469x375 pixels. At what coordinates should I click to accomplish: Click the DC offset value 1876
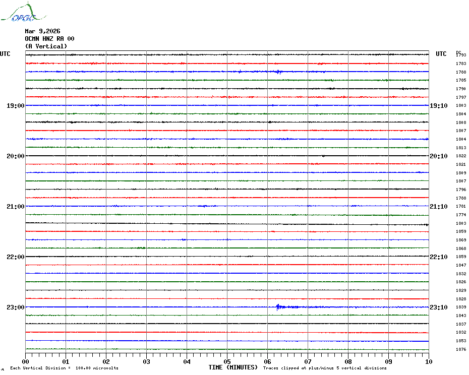(x=461, y=349)
